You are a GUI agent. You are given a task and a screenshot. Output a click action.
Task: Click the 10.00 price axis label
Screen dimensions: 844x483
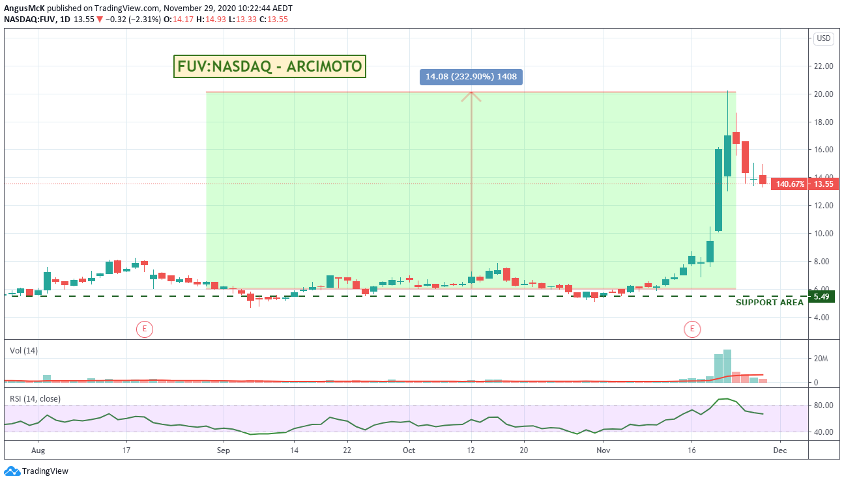pyautogui.click(x=823, y=234)
